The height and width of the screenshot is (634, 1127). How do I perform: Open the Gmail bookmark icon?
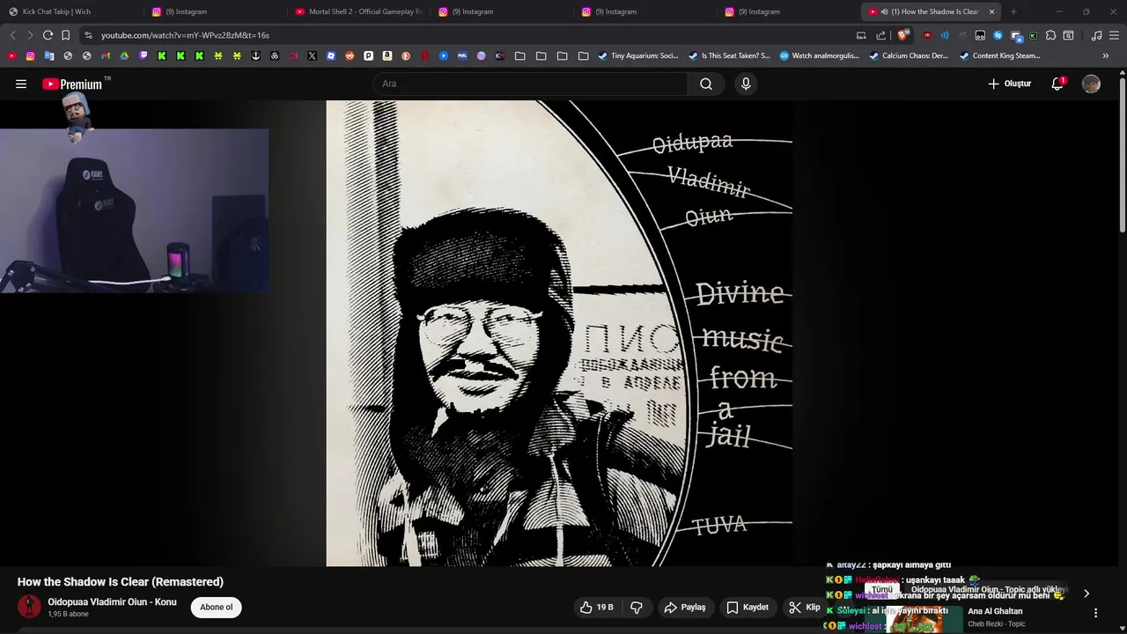tap(106, 55)
